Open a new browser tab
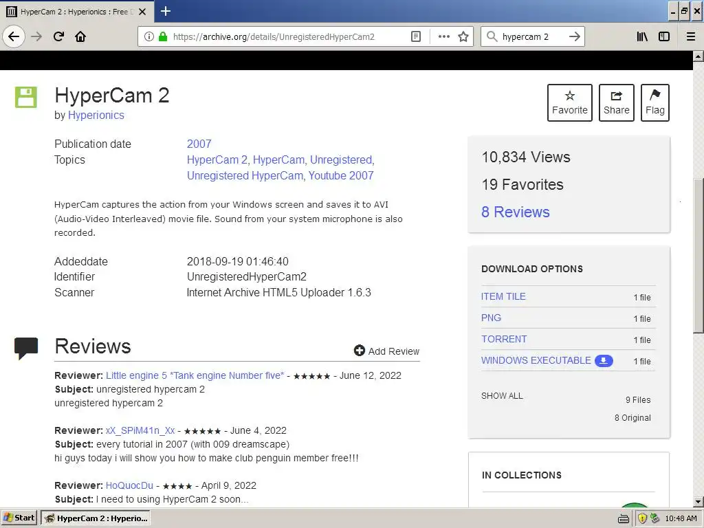 166,11
